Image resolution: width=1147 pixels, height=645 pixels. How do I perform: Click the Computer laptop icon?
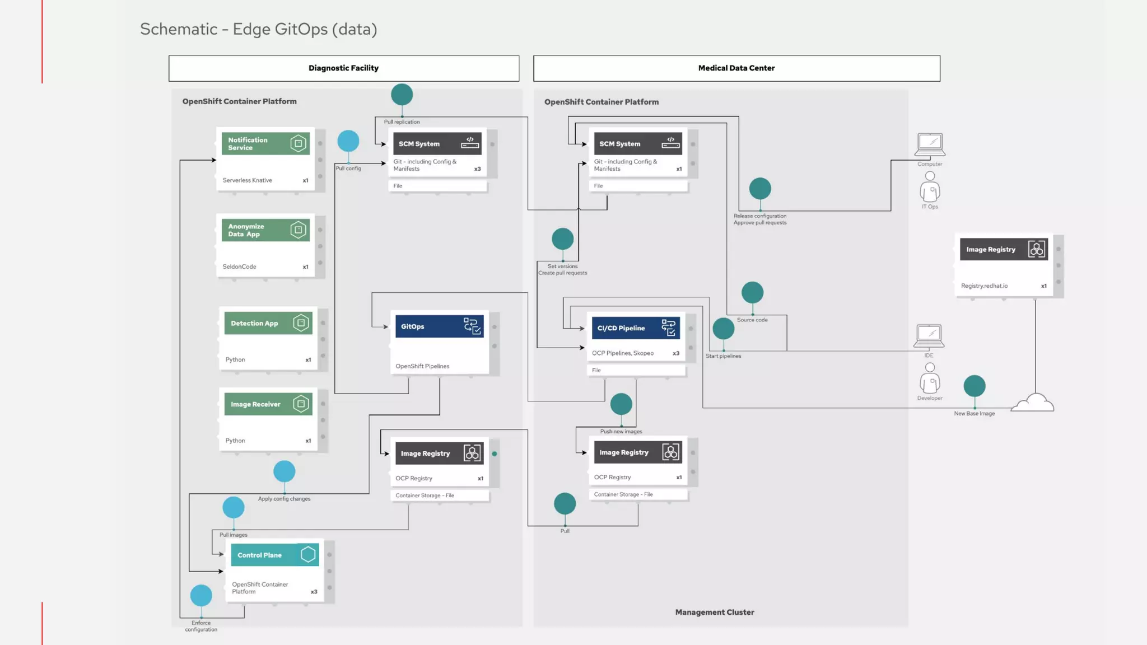tap(930, 145)
